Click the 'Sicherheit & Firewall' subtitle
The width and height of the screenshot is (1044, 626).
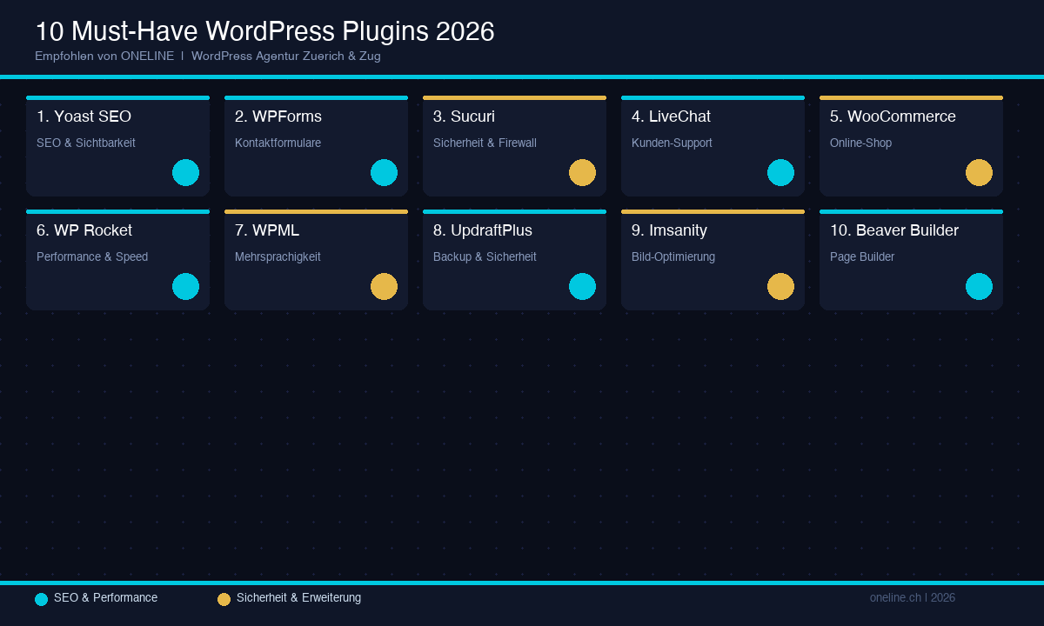(485, 143)
